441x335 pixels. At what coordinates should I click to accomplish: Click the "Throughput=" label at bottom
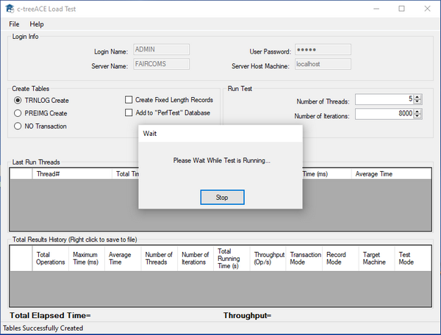point(248,315)
